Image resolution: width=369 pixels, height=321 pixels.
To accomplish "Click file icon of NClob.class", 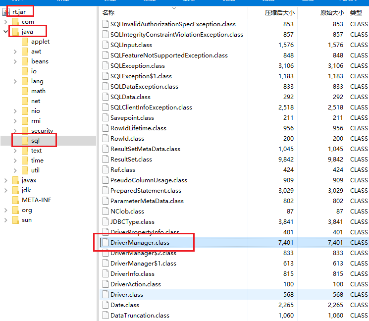I will pos(105,212).
